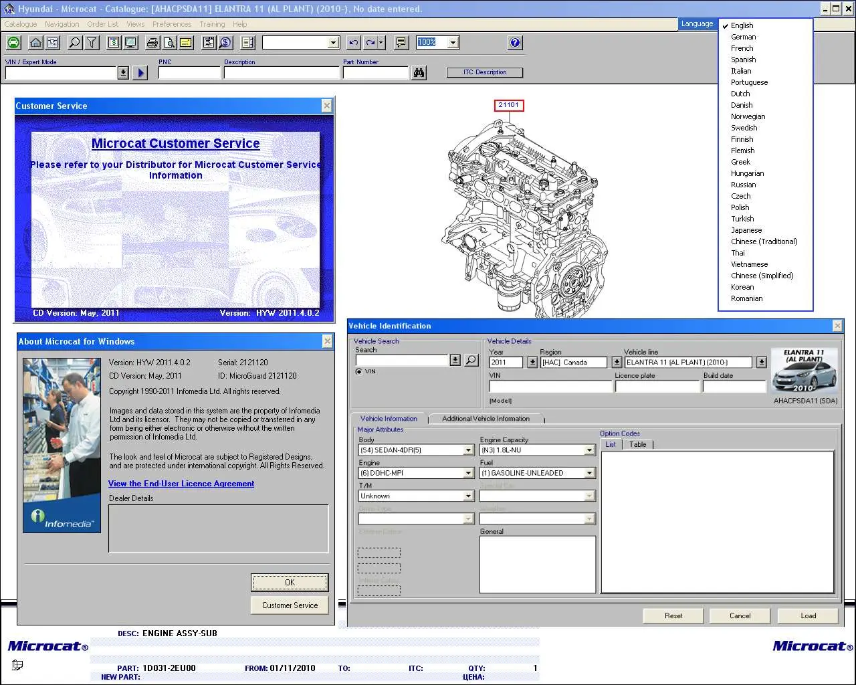Click the Customer Service button
The width and height of the screenshot is (856, 685).
tap(290, 605)
